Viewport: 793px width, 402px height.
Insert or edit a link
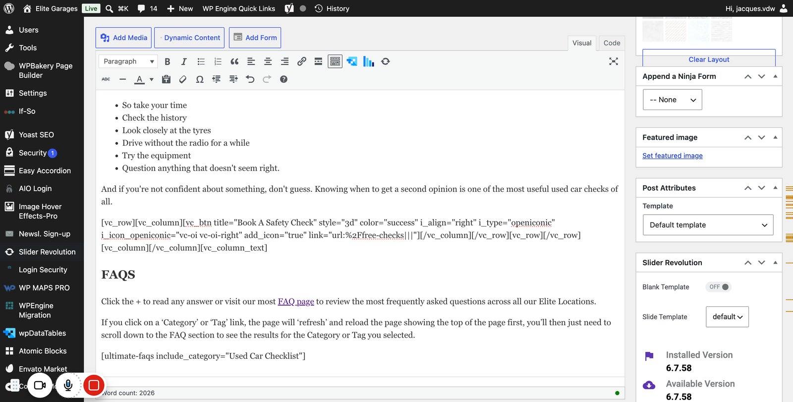[x=301, y=61]
